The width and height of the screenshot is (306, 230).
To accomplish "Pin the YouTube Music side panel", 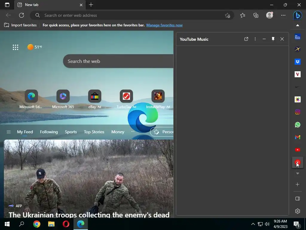I will click(x=273, y=39).
